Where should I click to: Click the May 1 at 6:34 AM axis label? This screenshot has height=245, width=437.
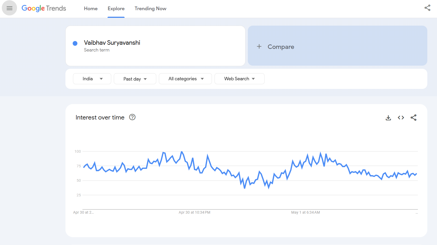tap(305, 212)
